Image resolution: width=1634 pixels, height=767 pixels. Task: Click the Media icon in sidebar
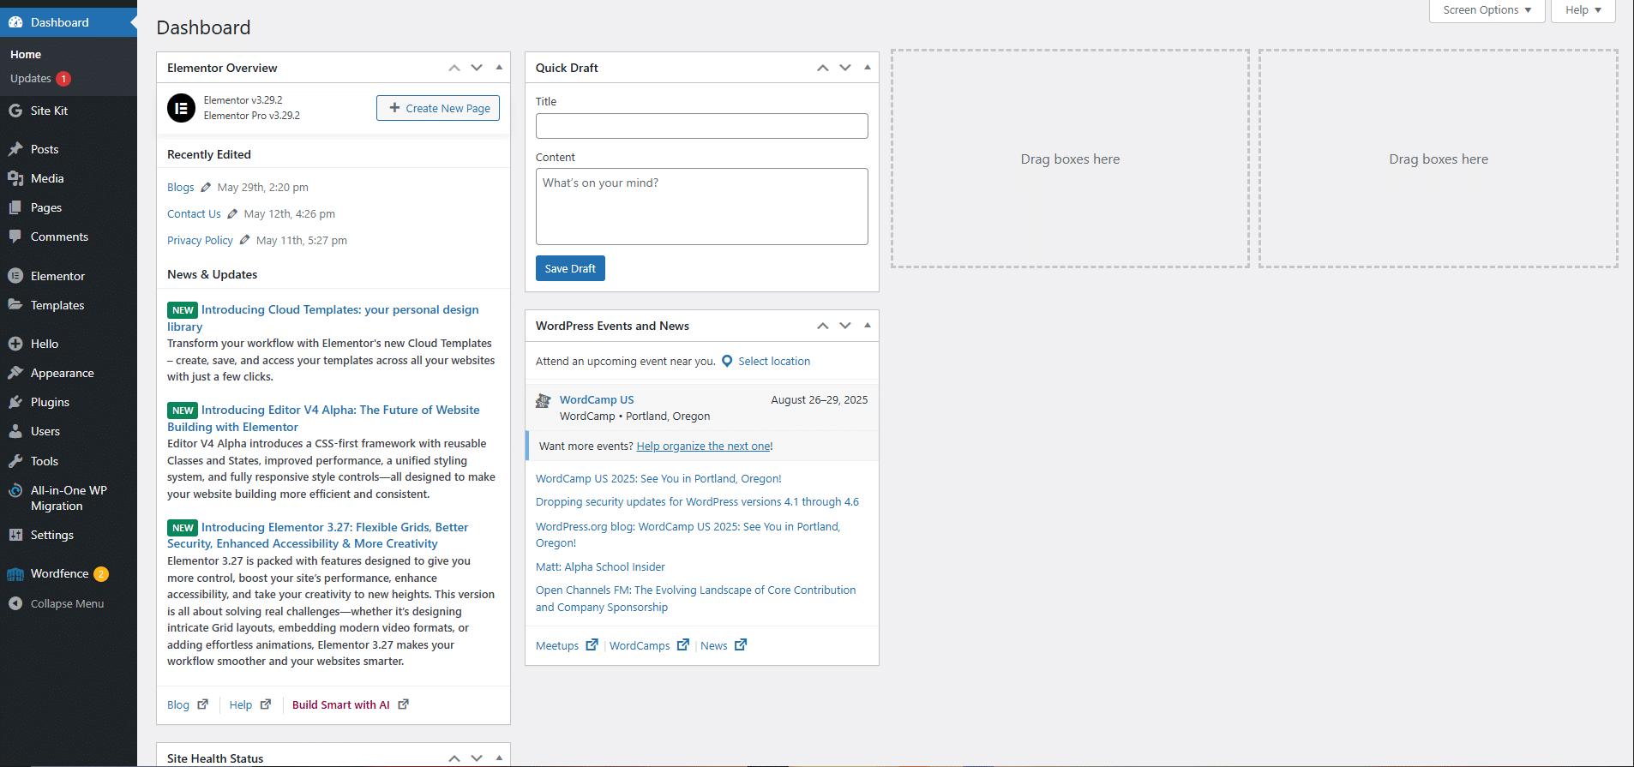point(15,178)
